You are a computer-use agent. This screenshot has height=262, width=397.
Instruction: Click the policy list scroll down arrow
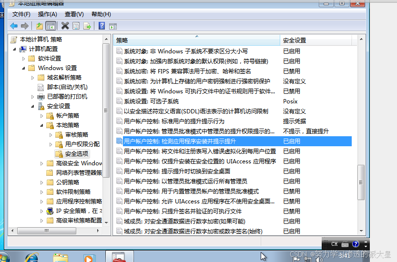coord(361,231)
